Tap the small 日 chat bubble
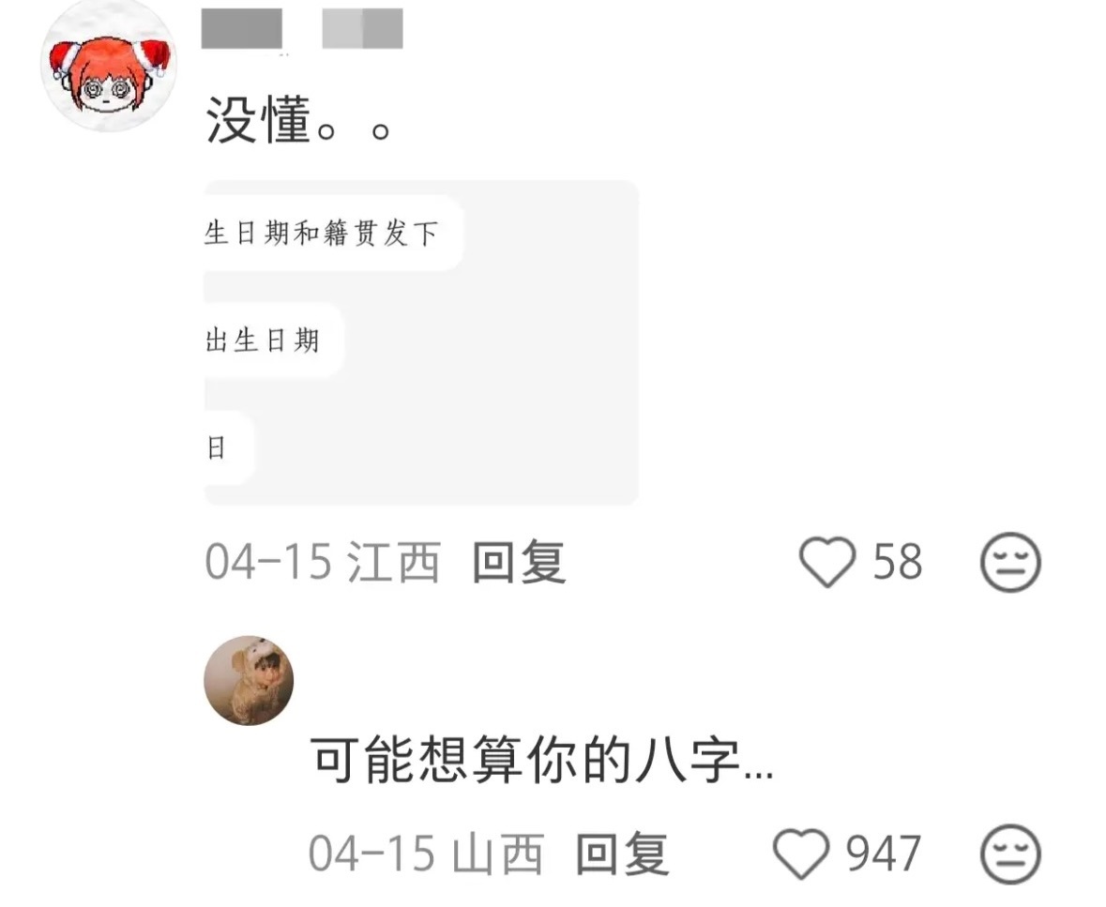This screenshot has width=1106, height=907. (x=229, y=447)
